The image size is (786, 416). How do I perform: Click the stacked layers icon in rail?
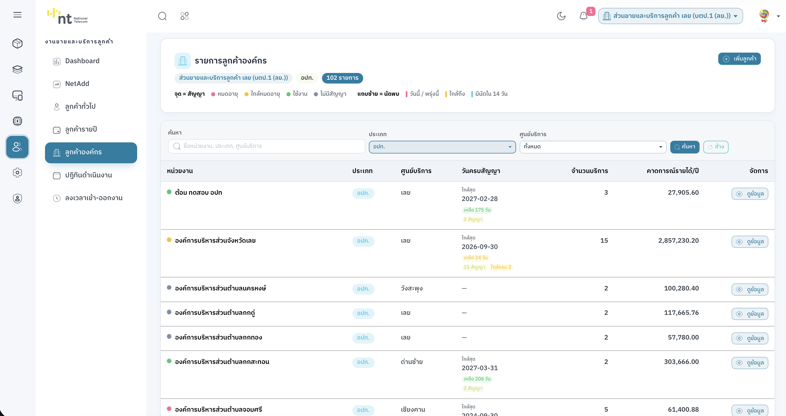[x=17, y=69]
